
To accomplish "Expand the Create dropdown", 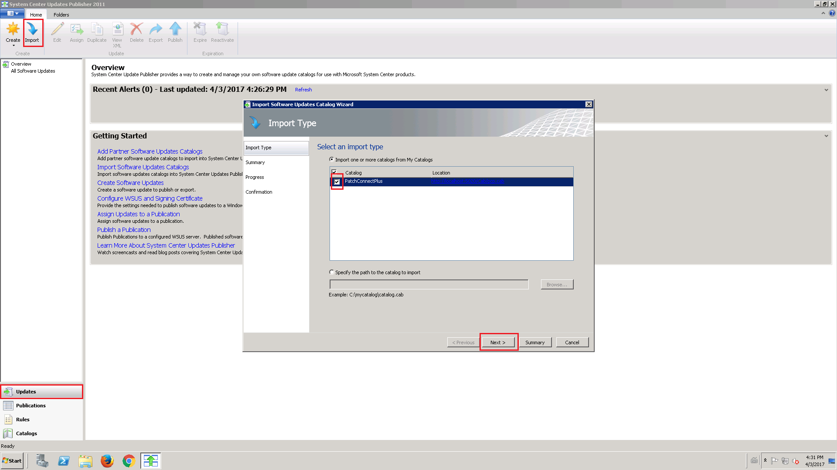I will (13, 46).
